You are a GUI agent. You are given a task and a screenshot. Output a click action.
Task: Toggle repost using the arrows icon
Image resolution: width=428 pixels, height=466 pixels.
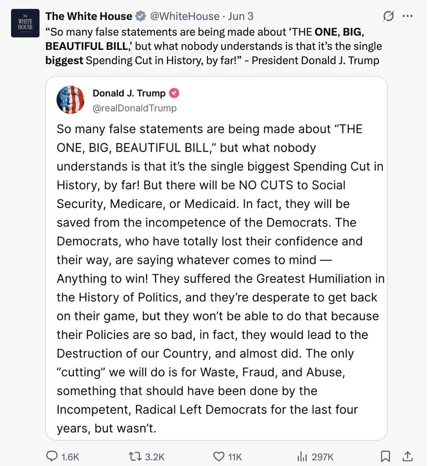[134, 456]
